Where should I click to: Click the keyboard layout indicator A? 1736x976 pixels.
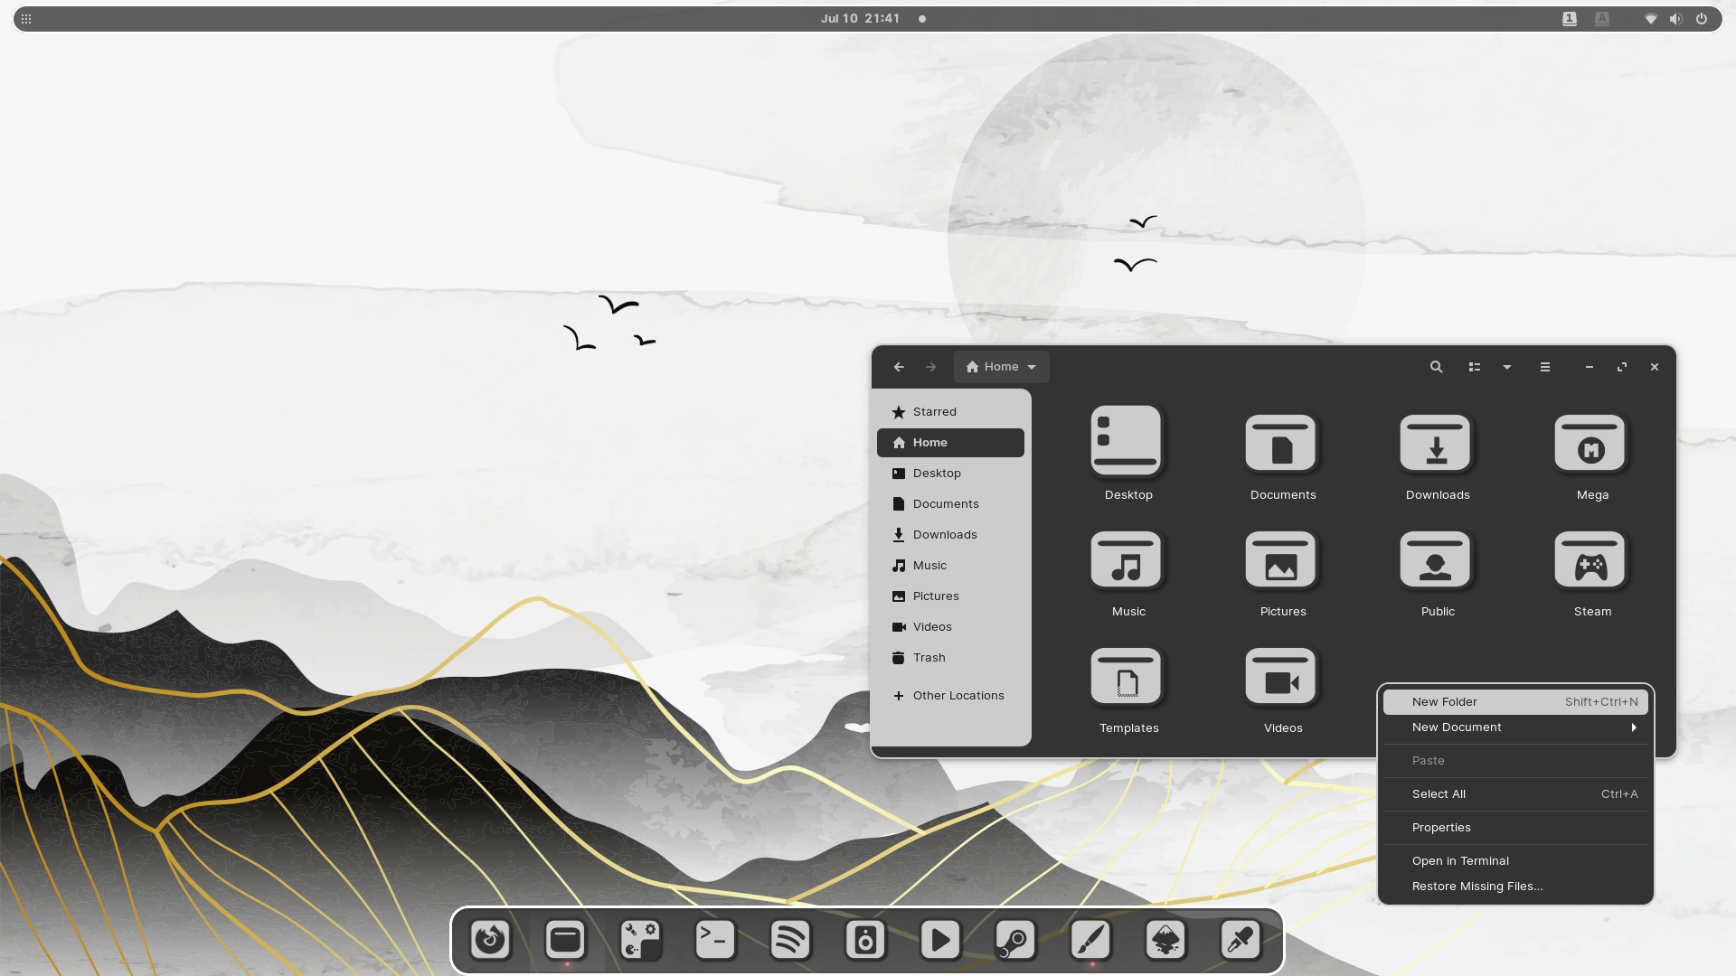(x=1602, y=19)
